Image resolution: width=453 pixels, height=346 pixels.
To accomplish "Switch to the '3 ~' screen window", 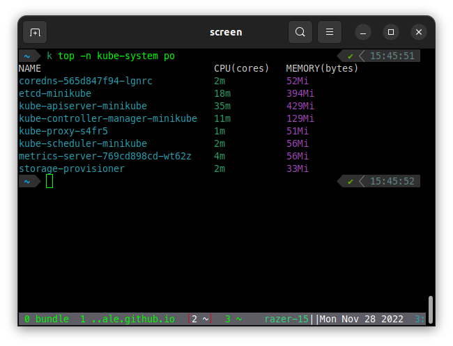I will coord(233,319).
